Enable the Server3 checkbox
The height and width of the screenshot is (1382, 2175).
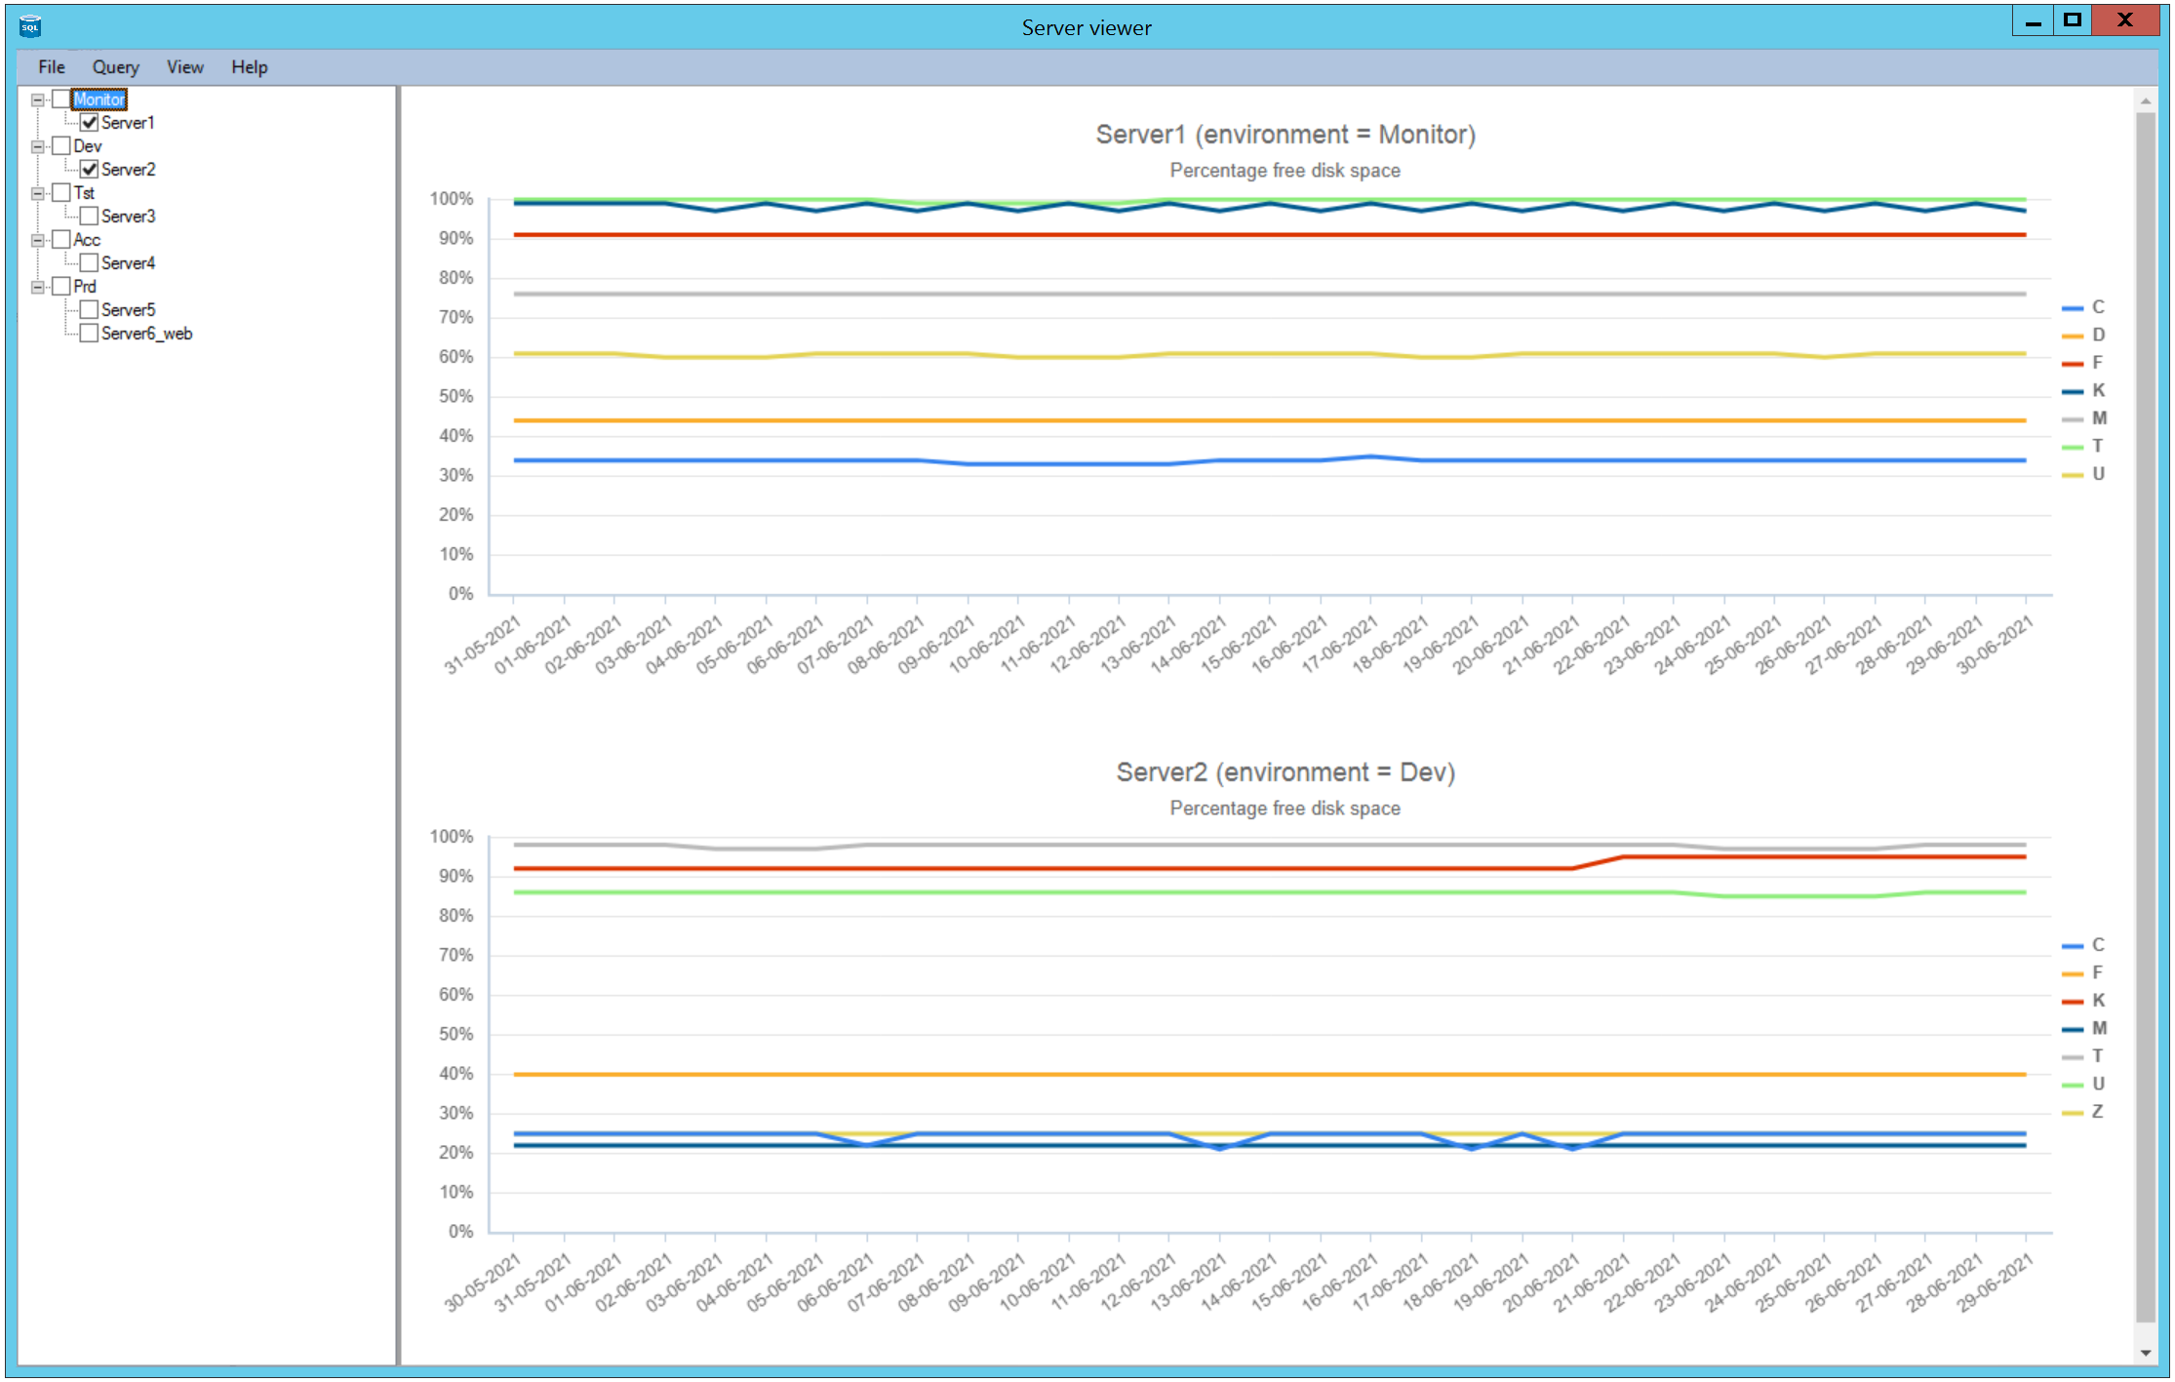(89, 217)
